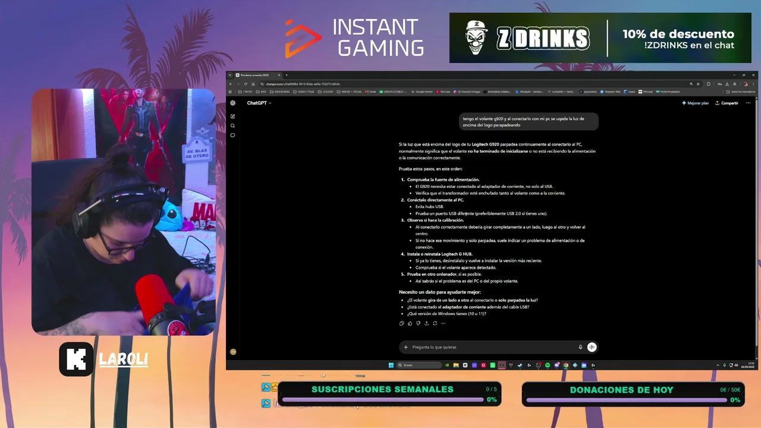
Task: Open a new browser tab
Action: (286, 75)
